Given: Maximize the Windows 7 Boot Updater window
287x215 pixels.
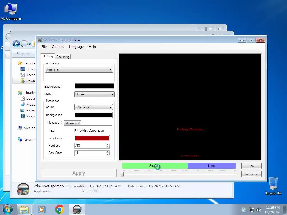Looking at the screenshot, I should (251, 40).
